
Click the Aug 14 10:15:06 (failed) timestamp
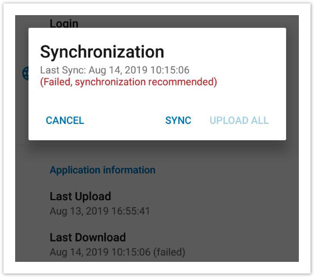(x=117, y=252)
